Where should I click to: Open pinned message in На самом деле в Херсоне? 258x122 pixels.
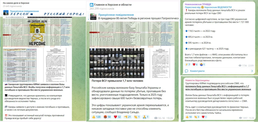click(x=24, y=11)
